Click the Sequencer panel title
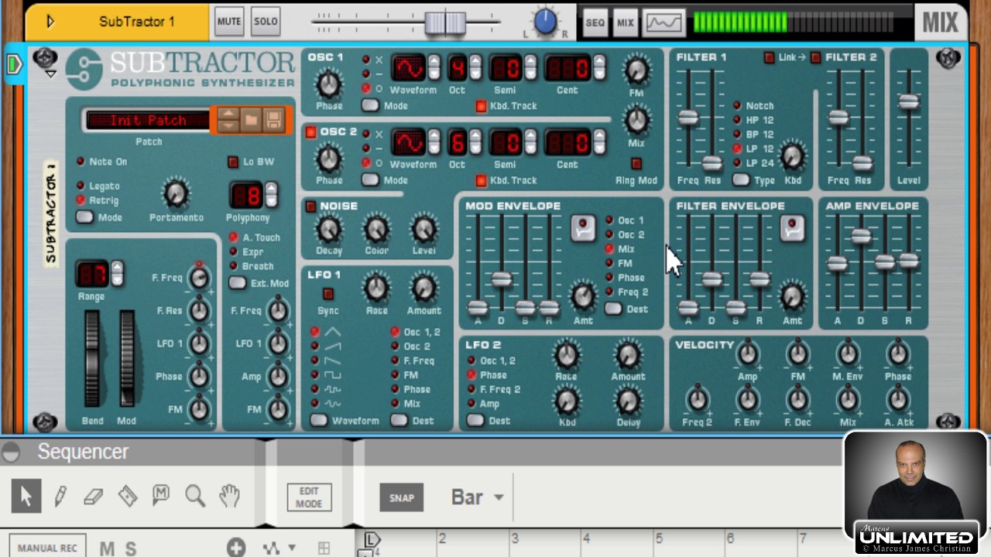This screenshot has height=557, width=991. (83, 452)
